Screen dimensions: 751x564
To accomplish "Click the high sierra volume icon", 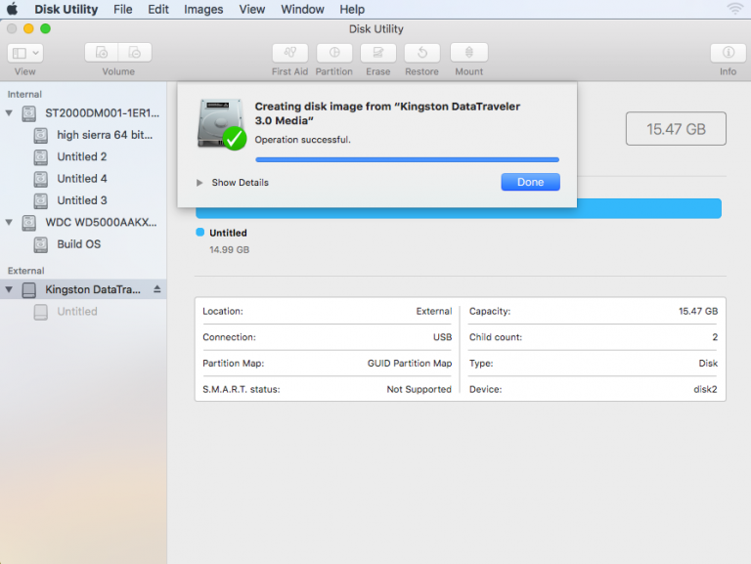I will tap(41, 136).
